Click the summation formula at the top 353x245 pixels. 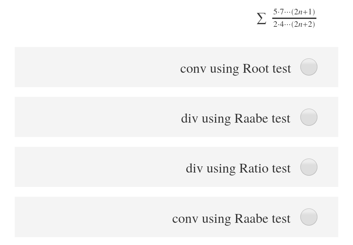[286, 18]
